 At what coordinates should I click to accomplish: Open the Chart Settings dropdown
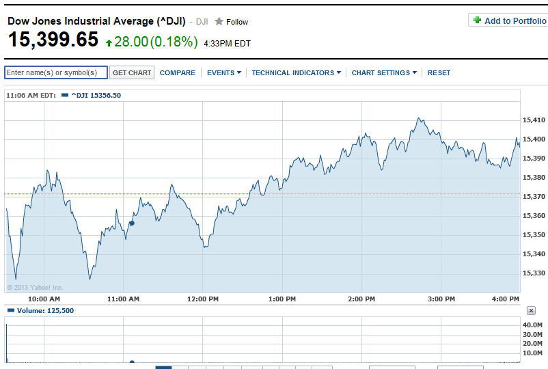coord(384,72)
